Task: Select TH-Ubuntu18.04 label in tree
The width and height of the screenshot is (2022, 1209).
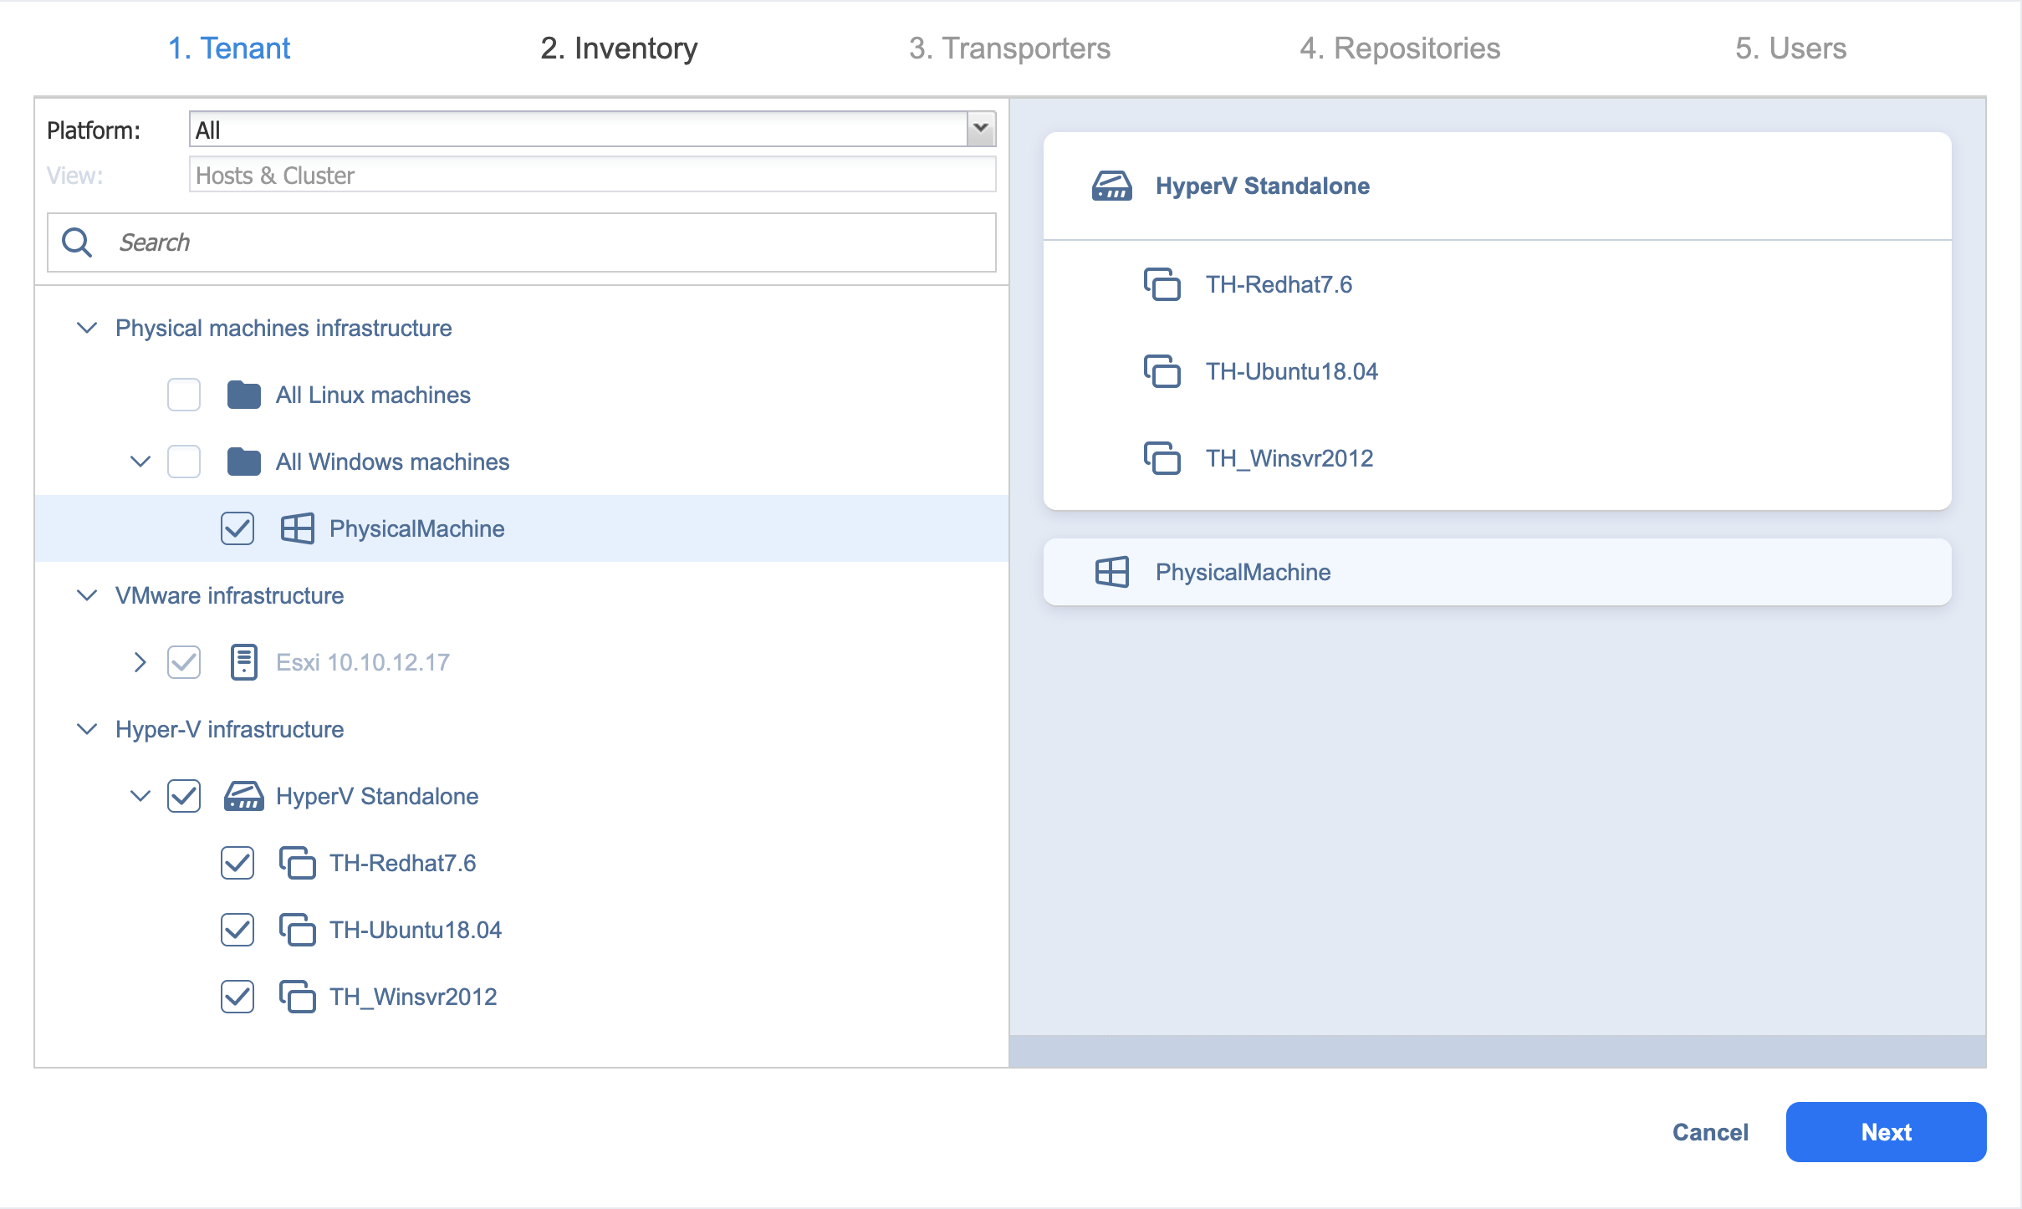Action: (x=416, y=930)
